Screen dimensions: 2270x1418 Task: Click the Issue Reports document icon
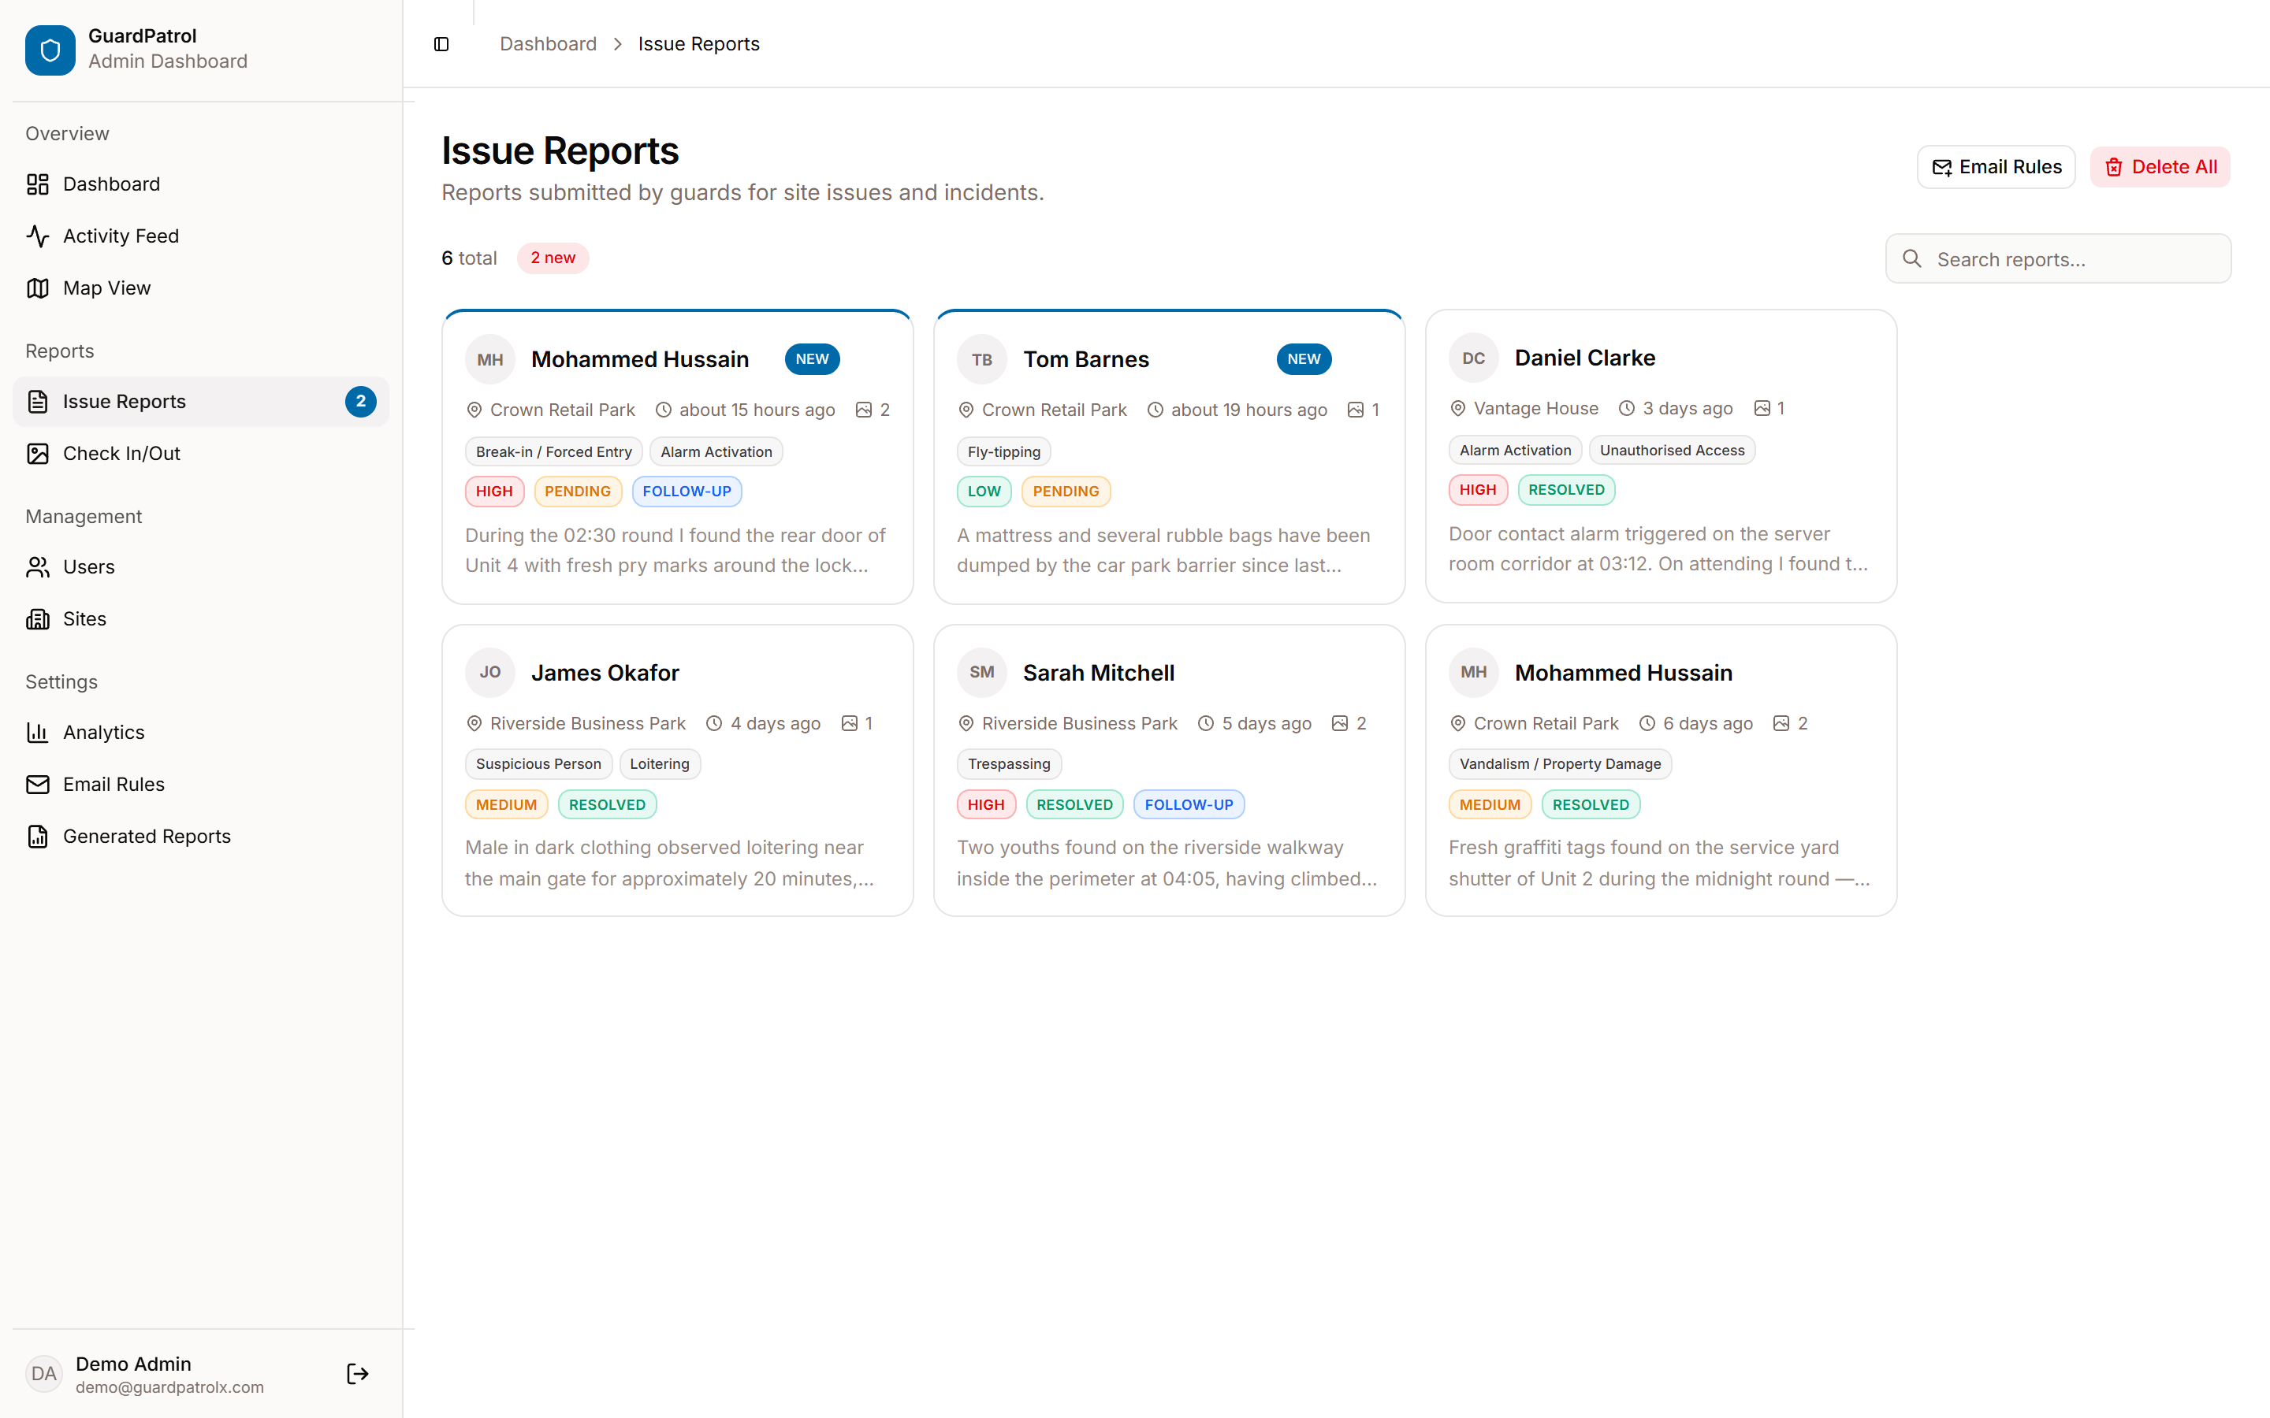tap(38, 402)
